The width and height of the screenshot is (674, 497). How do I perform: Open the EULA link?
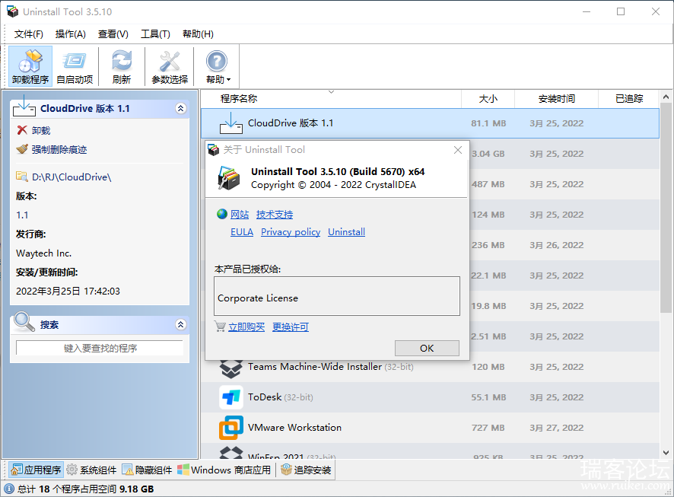(x=242, y=232)
